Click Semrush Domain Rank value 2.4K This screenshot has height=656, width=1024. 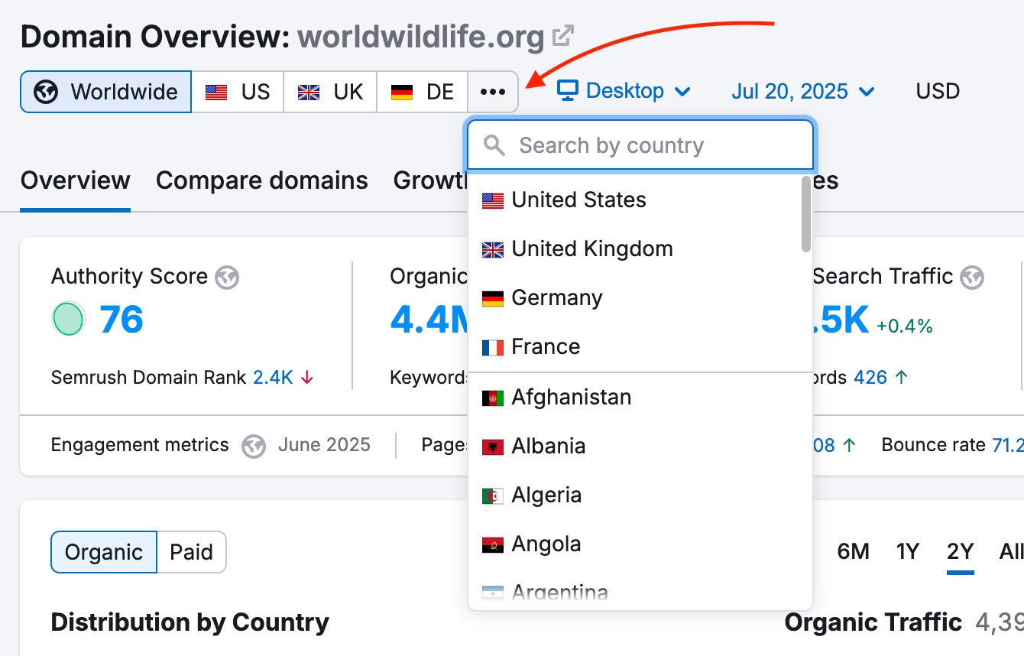tap(273, 378)
